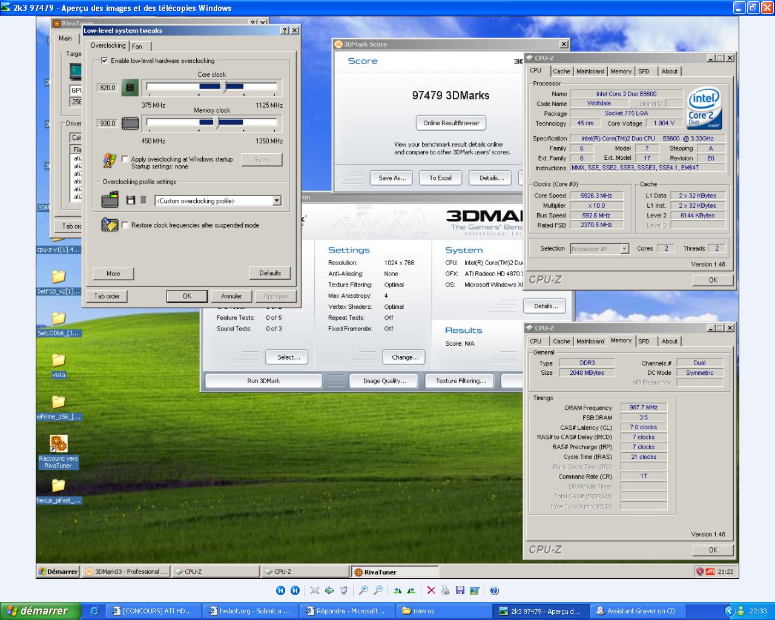Click Run 3DMark button
Screen dimensions: 775x620
[x=263, y=381]
